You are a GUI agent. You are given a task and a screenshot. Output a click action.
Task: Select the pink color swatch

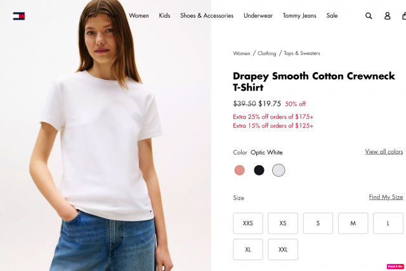coord(239,170)
